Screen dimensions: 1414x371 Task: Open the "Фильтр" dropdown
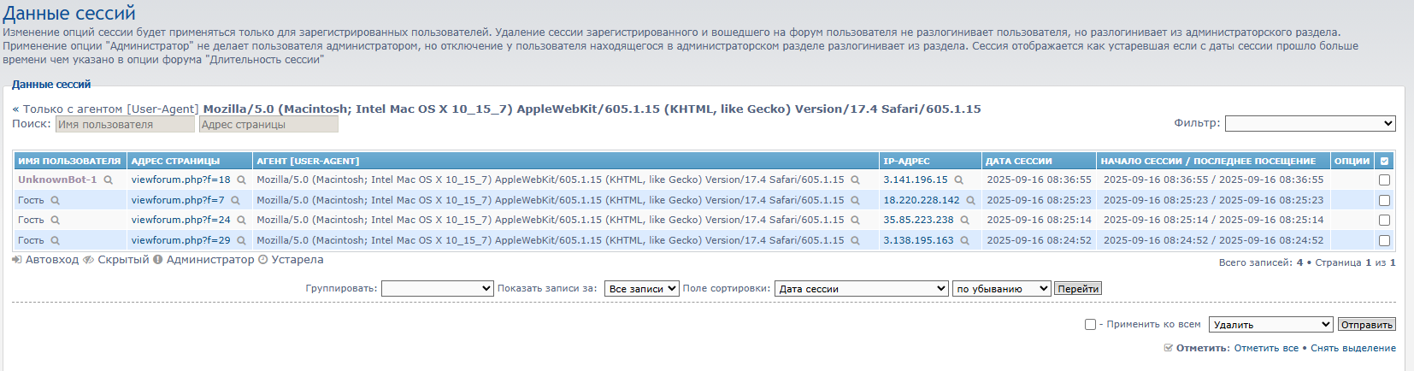point(1310,124)
